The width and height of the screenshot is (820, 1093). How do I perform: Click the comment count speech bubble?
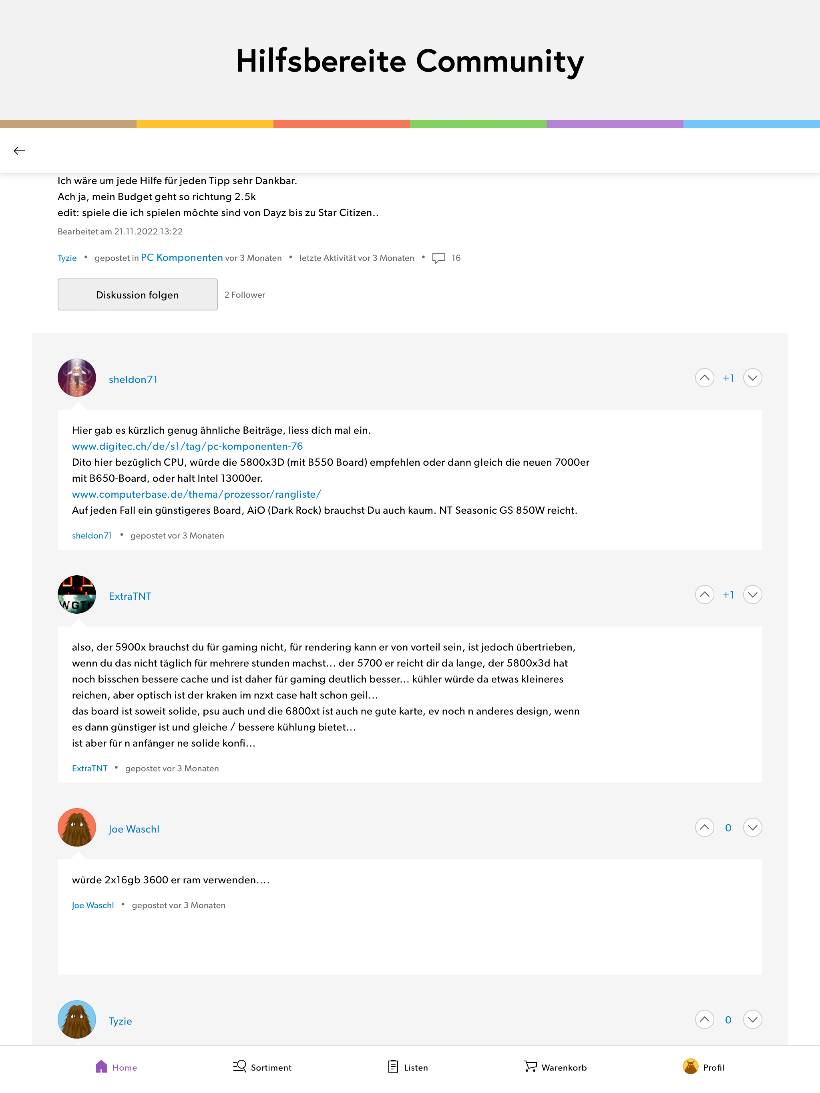tap(439, 258)
